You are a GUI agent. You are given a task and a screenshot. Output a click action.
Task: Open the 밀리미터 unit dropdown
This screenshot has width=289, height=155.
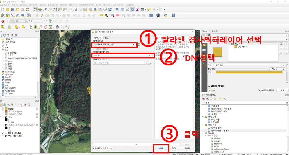pos(250,65)
